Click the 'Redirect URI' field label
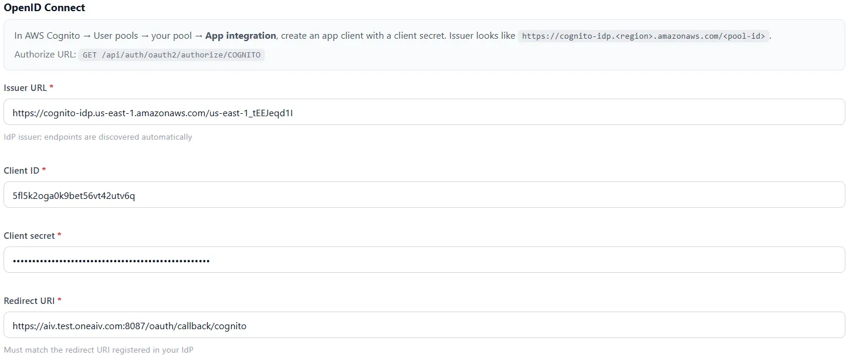 pos(29,300)
